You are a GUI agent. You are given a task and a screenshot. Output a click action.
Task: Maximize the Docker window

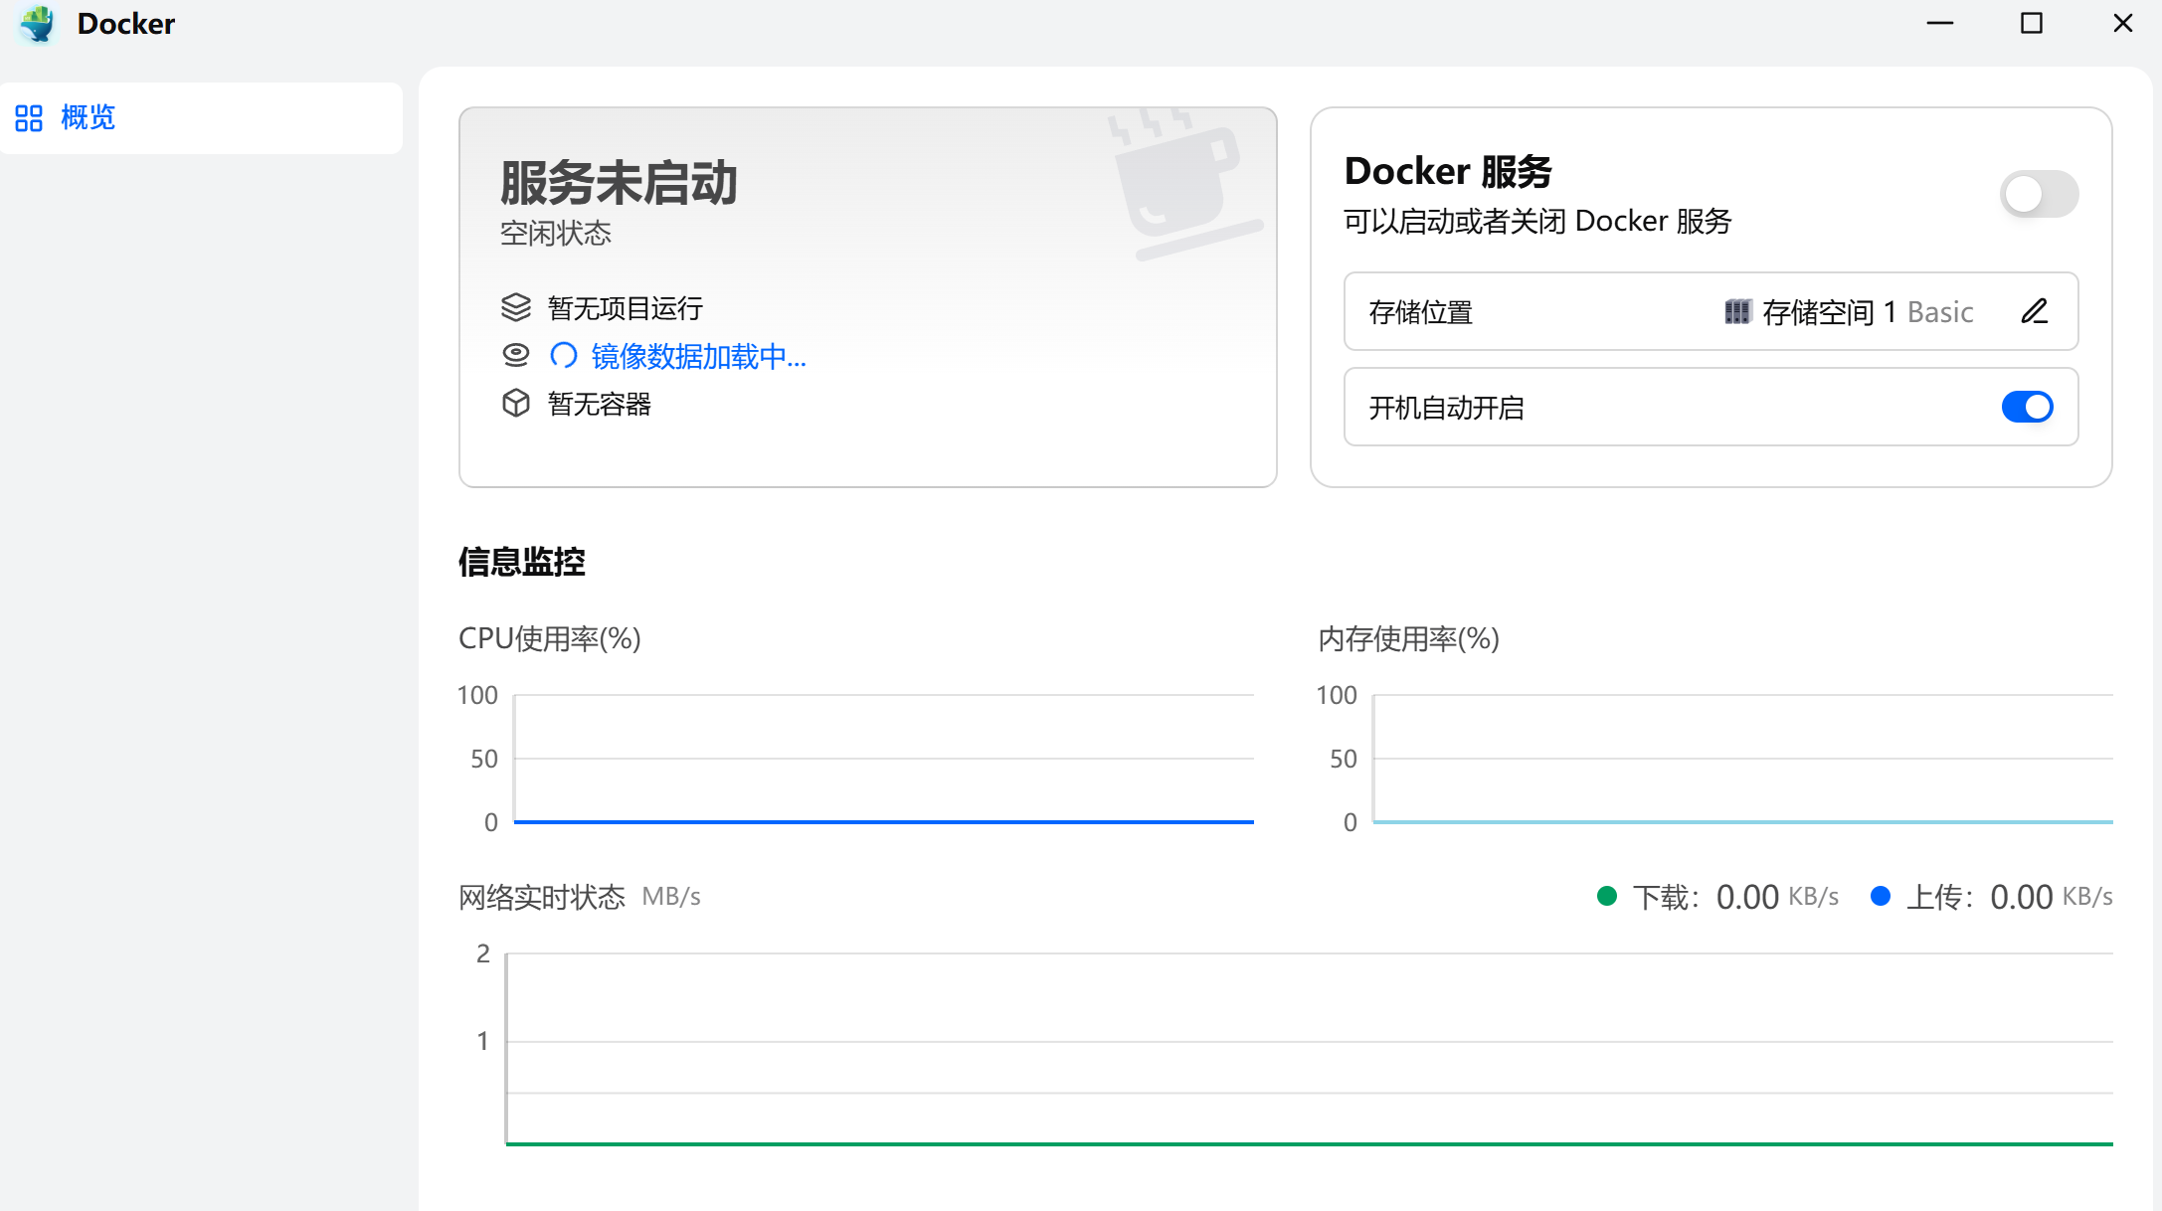tap(2031, 24)
